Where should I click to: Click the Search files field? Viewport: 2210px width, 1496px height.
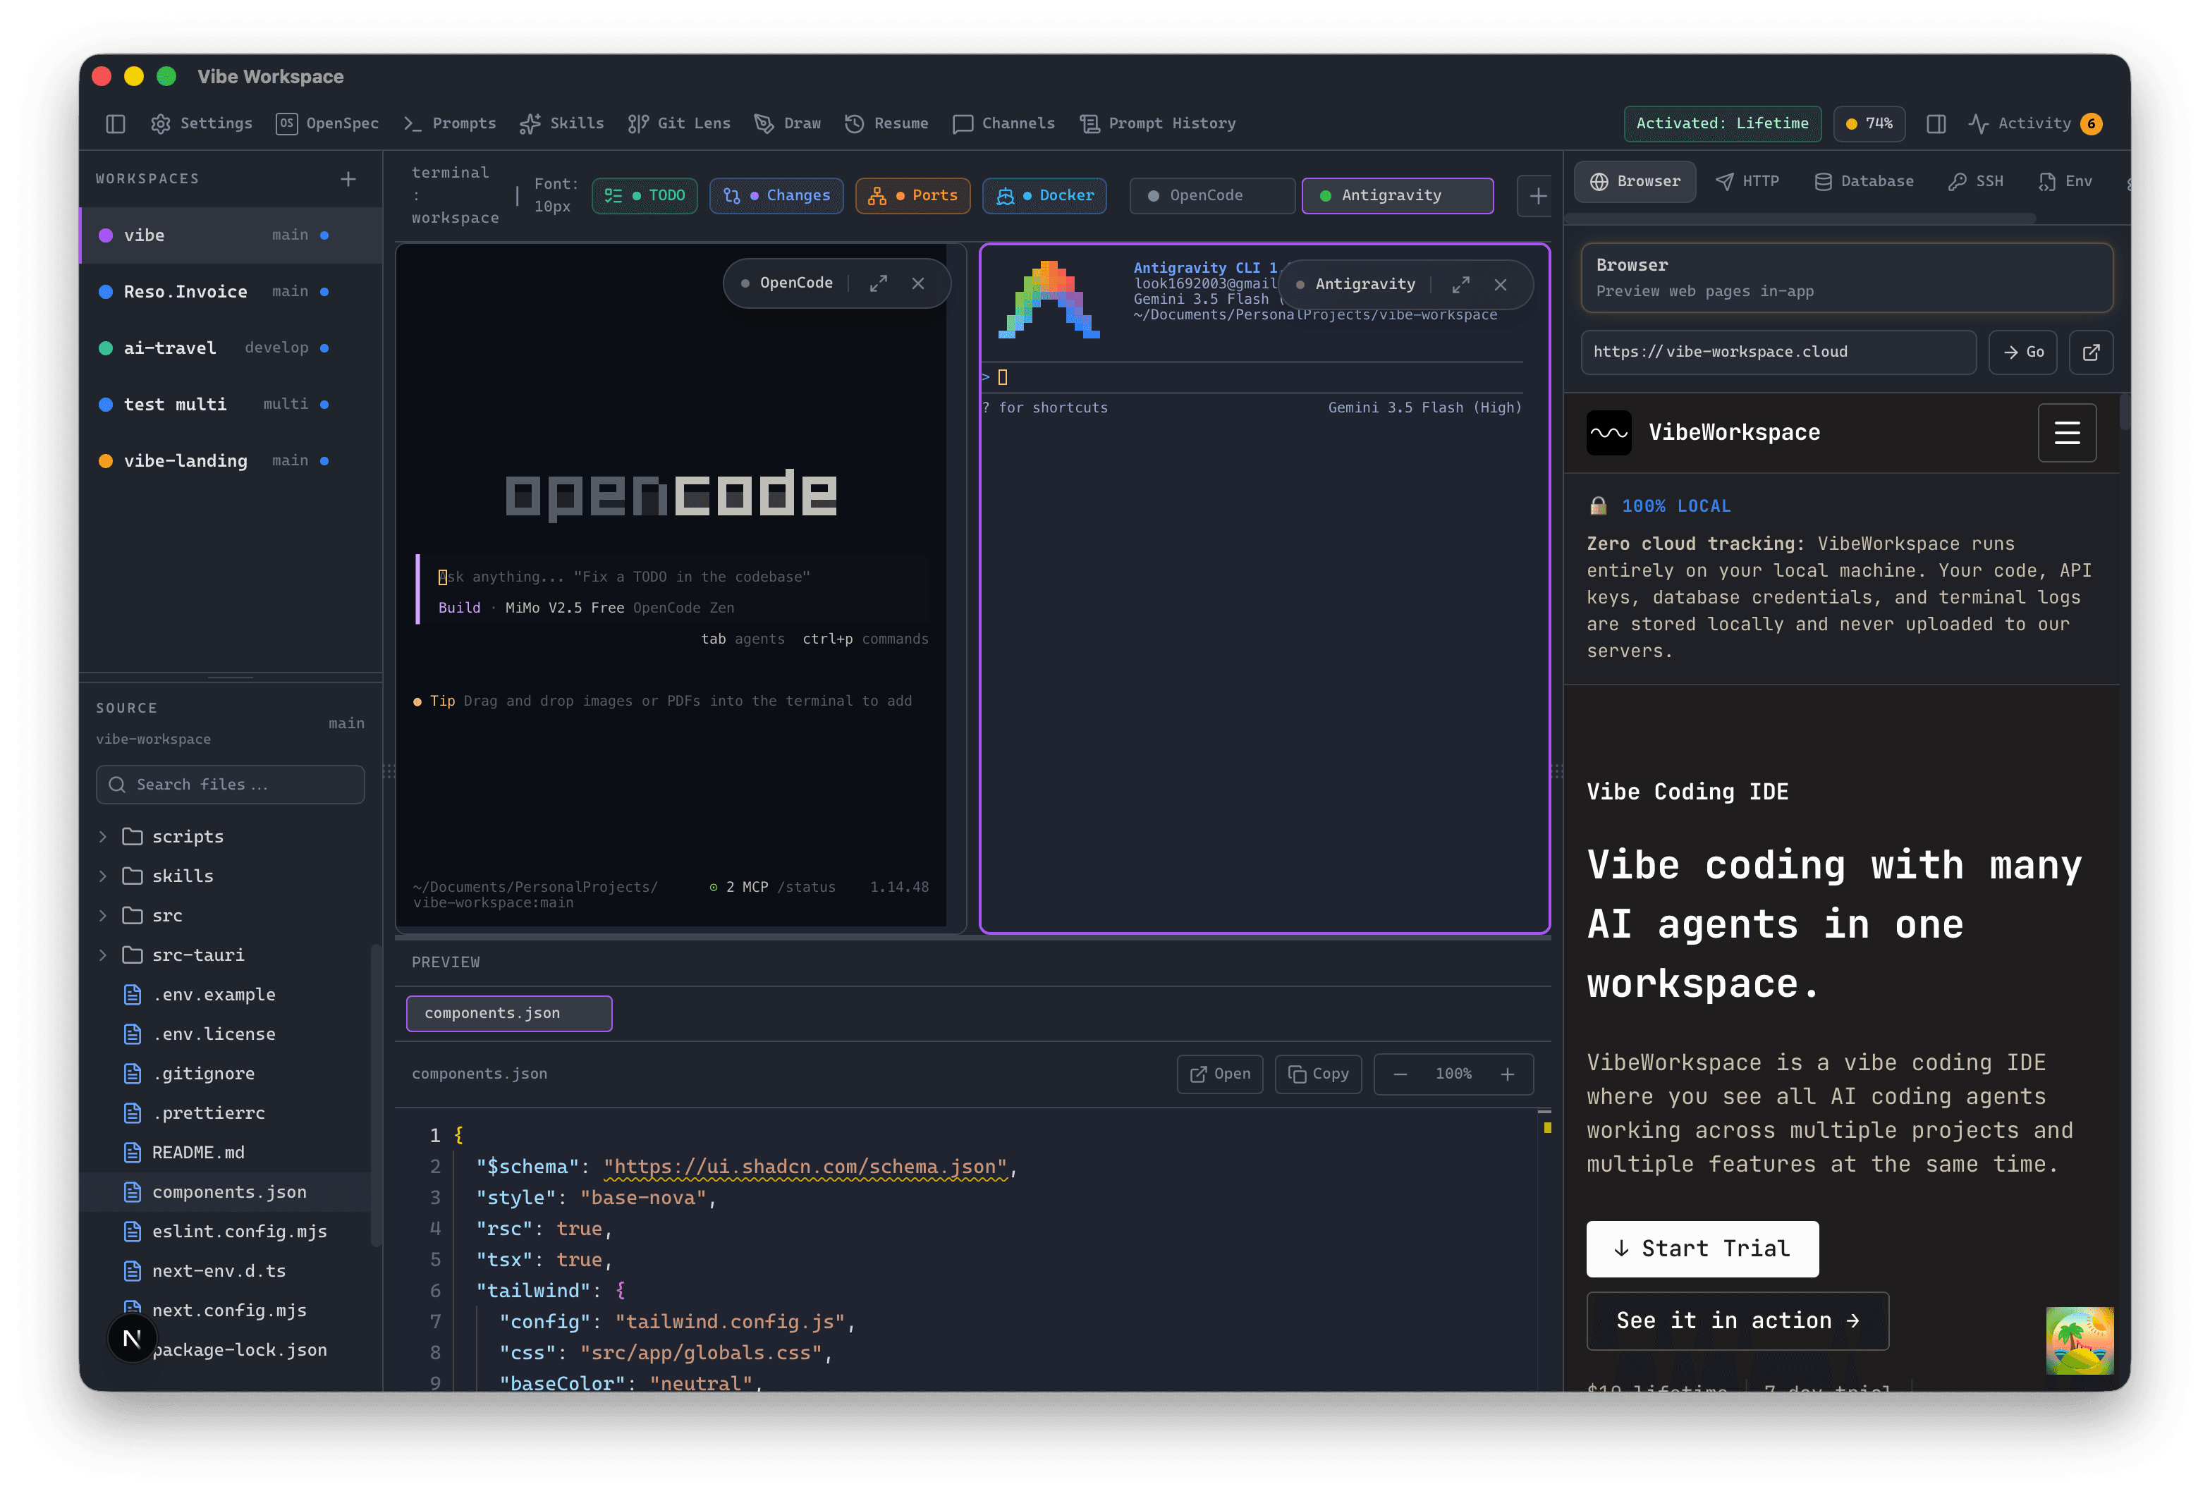pos(230,785)
